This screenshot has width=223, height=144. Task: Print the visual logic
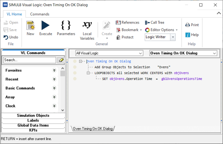[192, 25]
